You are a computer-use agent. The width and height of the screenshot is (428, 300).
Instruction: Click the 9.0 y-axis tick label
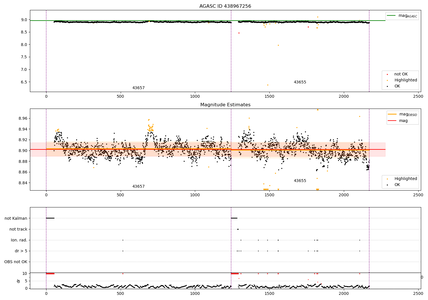click(24, 20)
